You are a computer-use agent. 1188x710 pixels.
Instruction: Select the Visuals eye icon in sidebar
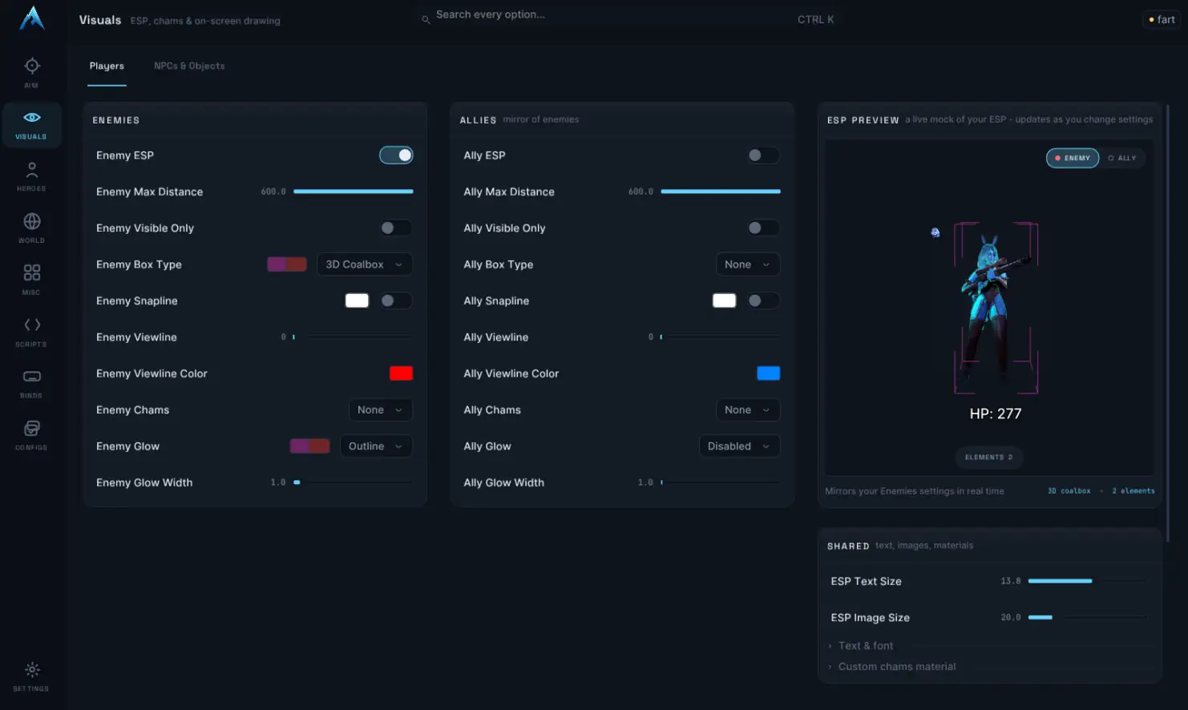click(x=31, y=118)
